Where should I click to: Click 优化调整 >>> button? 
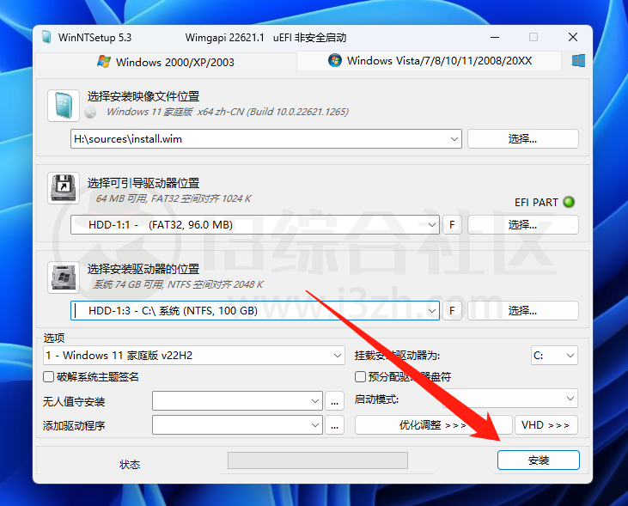click(x=433, y=424)
